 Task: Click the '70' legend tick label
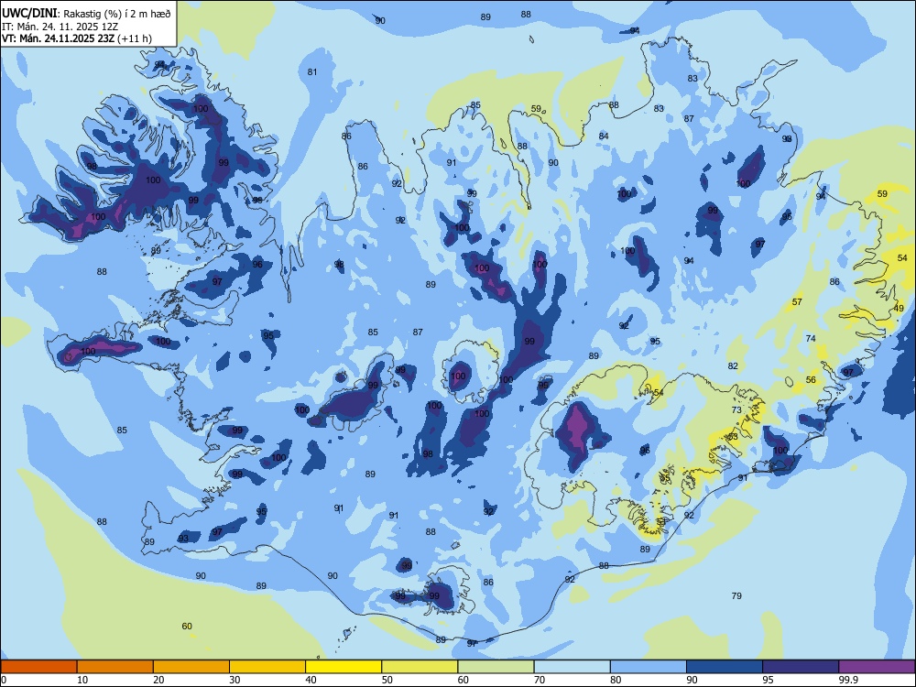tap(540, 680)
